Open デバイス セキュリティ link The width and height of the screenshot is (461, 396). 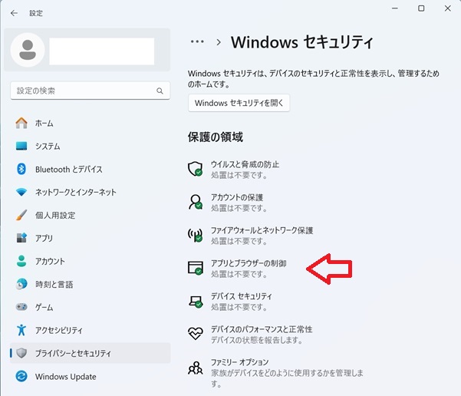(x=241, y=296)
